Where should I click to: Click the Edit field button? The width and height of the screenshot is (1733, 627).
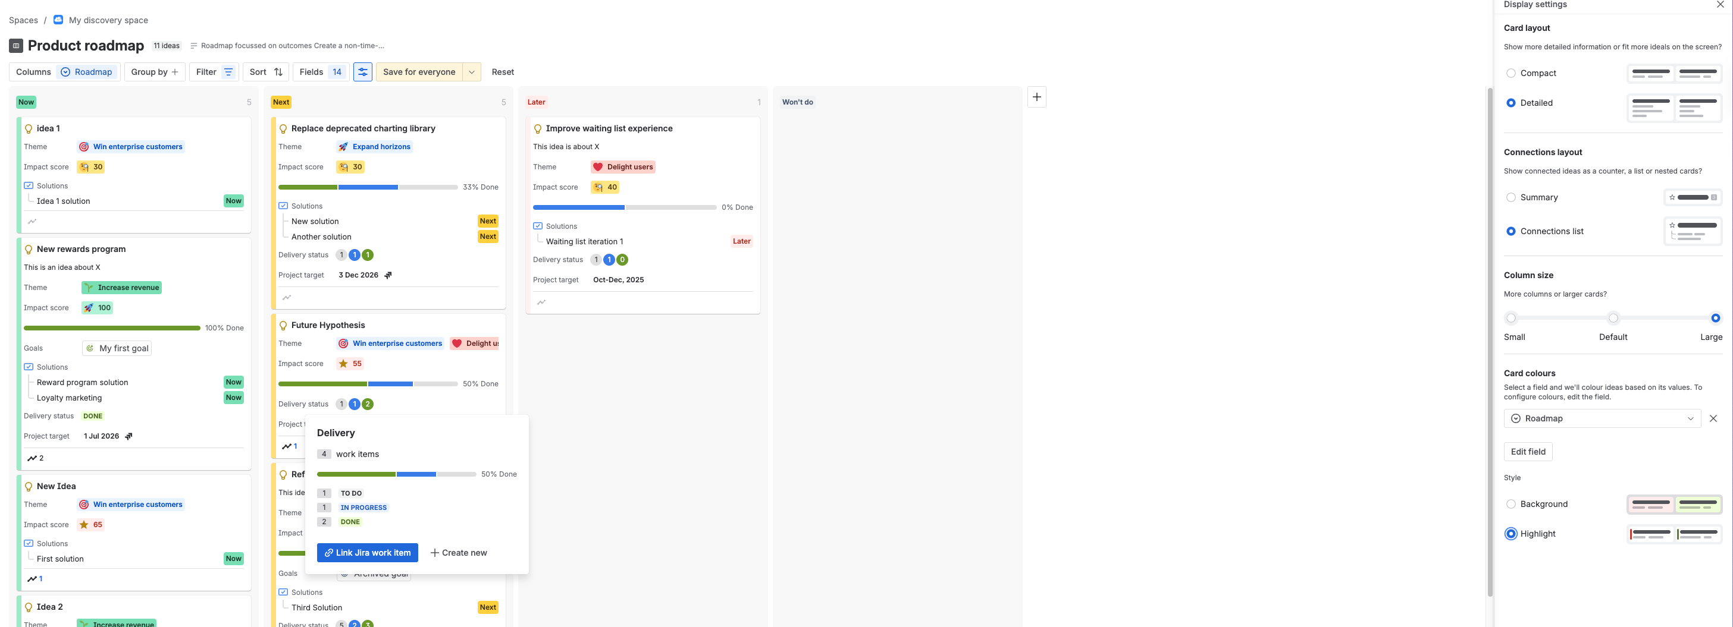click(x=1528, y=452)
